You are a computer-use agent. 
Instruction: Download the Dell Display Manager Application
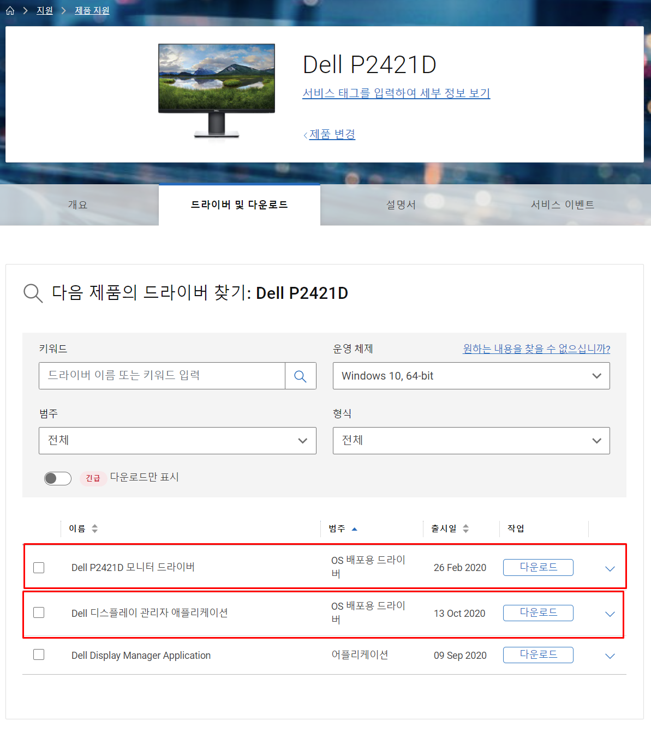538,655
